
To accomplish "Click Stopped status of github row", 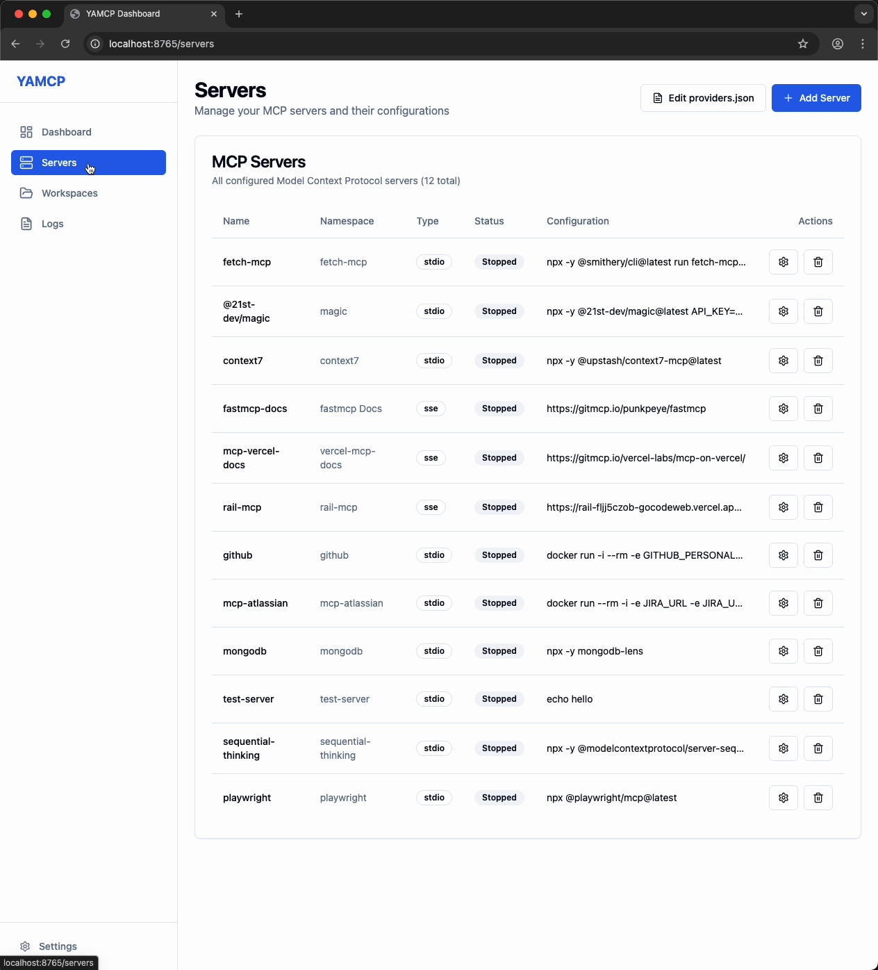I will [x=499, y=555].
